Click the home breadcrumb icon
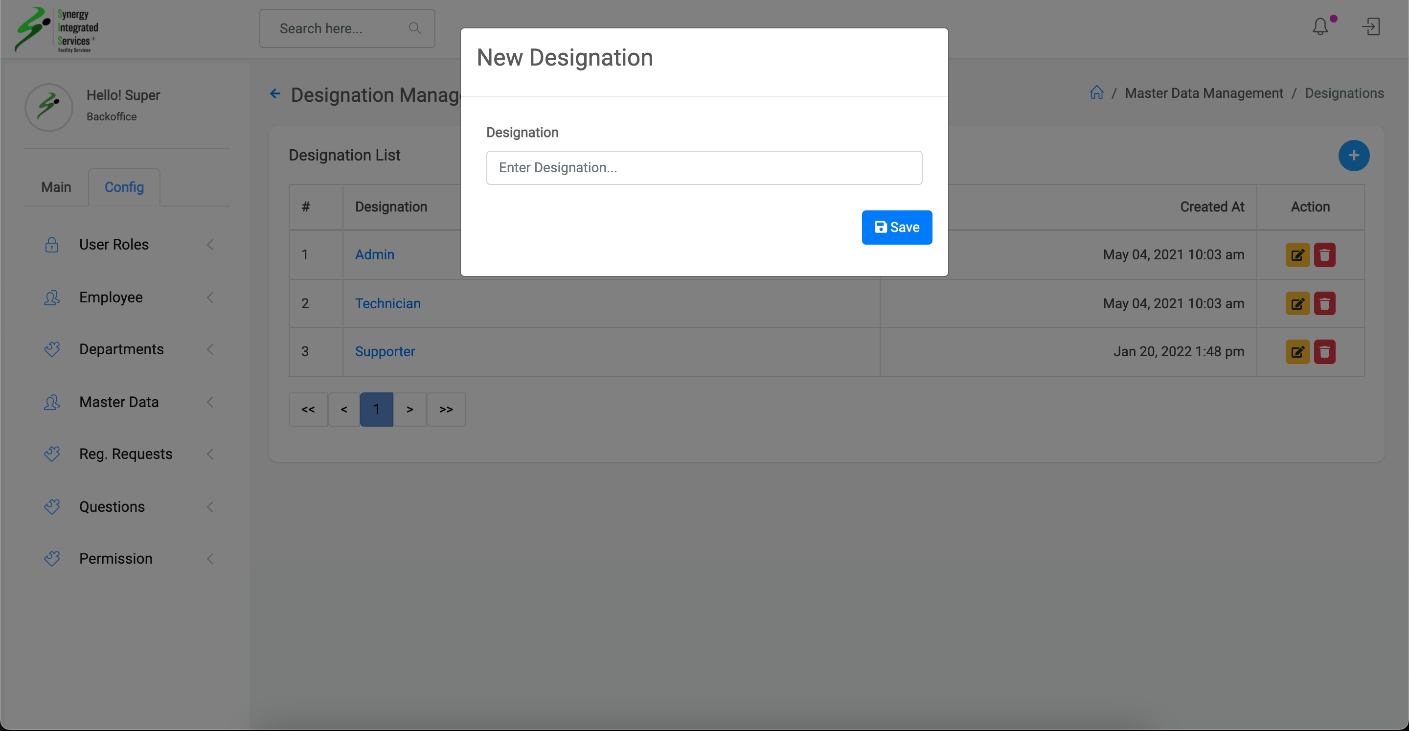1409x731 pixels. click(x=1096, y=93)
